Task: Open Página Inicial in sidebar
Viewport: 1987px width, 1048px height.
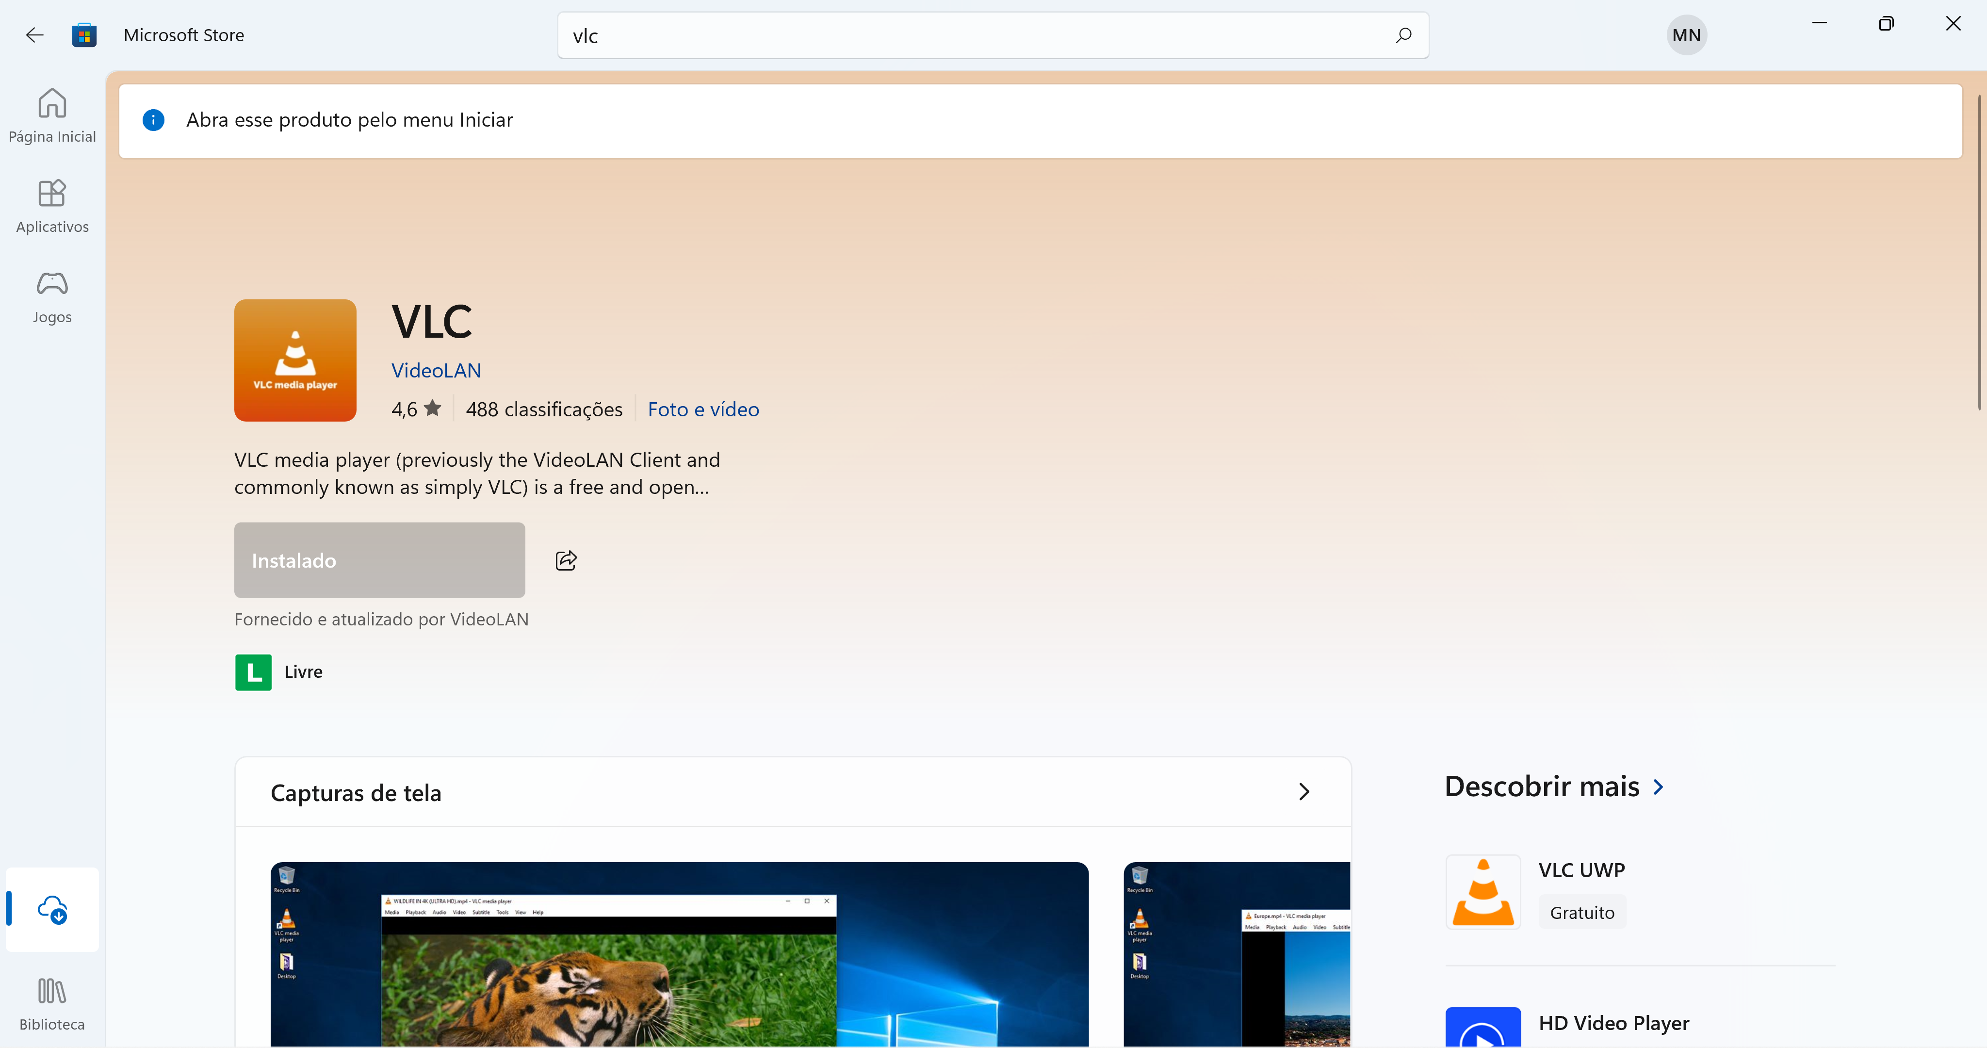Action: coord(52,116)
